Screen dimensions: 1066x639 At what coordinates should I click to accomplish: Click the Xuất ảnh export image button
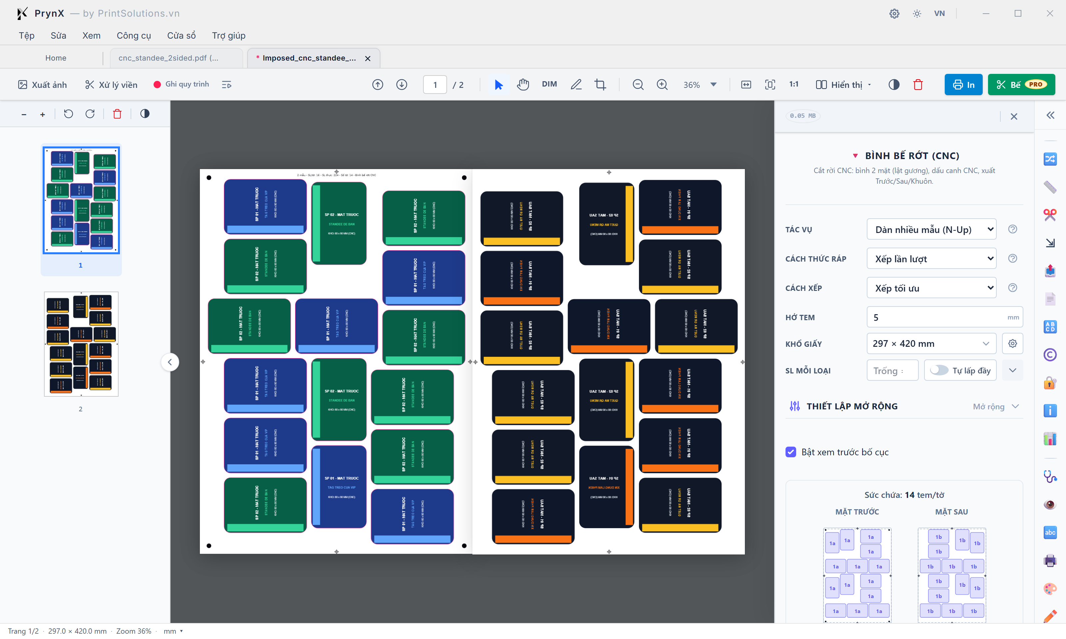pyautogui.click(x=42, y=85)
